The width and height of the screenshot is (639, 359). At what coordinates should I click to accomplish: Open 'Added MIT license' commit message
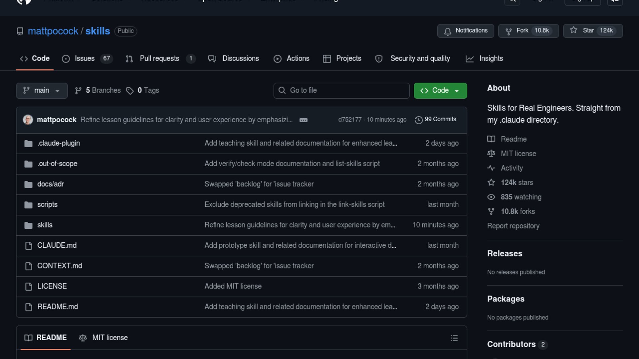(233, 287)
